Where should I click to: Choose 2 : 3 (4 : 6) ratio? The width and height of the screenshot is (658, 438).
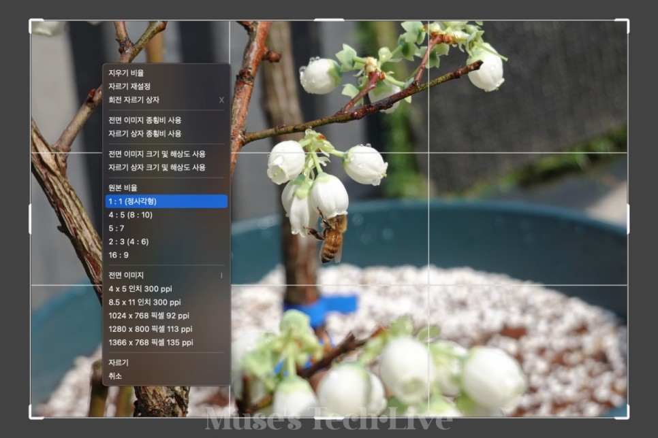(167, 242)
